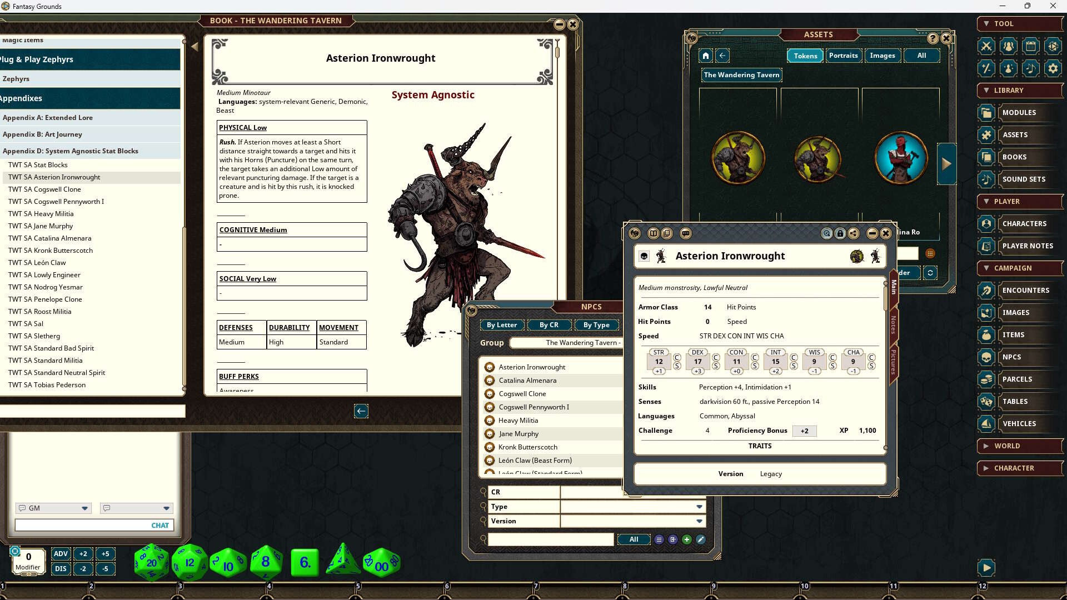
Task: Click The Wandering Tavern asset folder button
Action: tap(741, 75)
